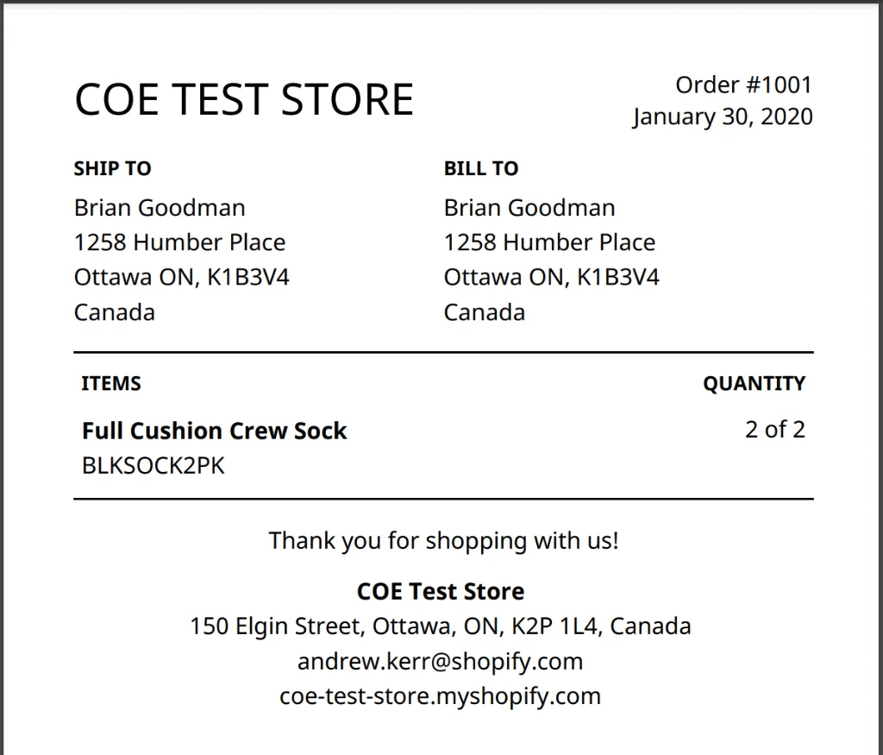The width and height of the screenshot is (883, 755).
Task: Click the BILL TO label
Action: 481,169
